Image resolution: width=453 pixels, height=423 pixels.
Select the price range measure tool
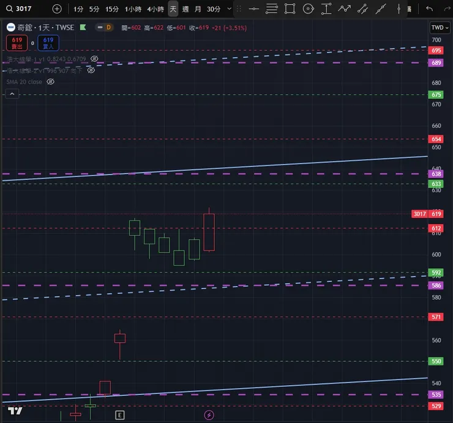(x=326, y=9)
